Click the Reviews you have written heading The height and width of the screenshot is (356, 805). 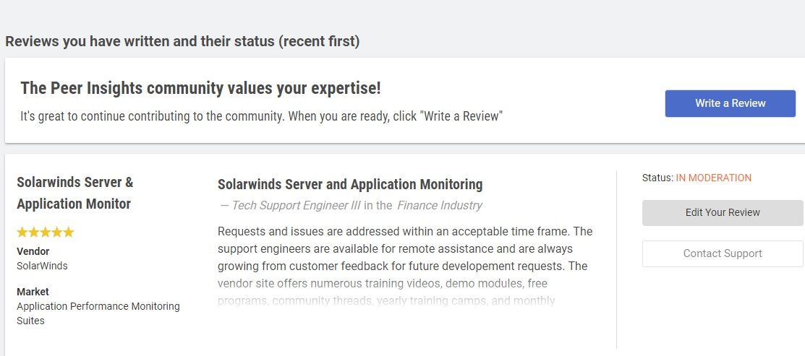click(182, 41)
